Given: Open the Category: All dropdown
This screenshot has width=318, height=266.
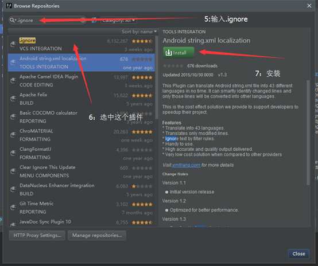Looking at the screenshot, I should click(x=118, y=20).
